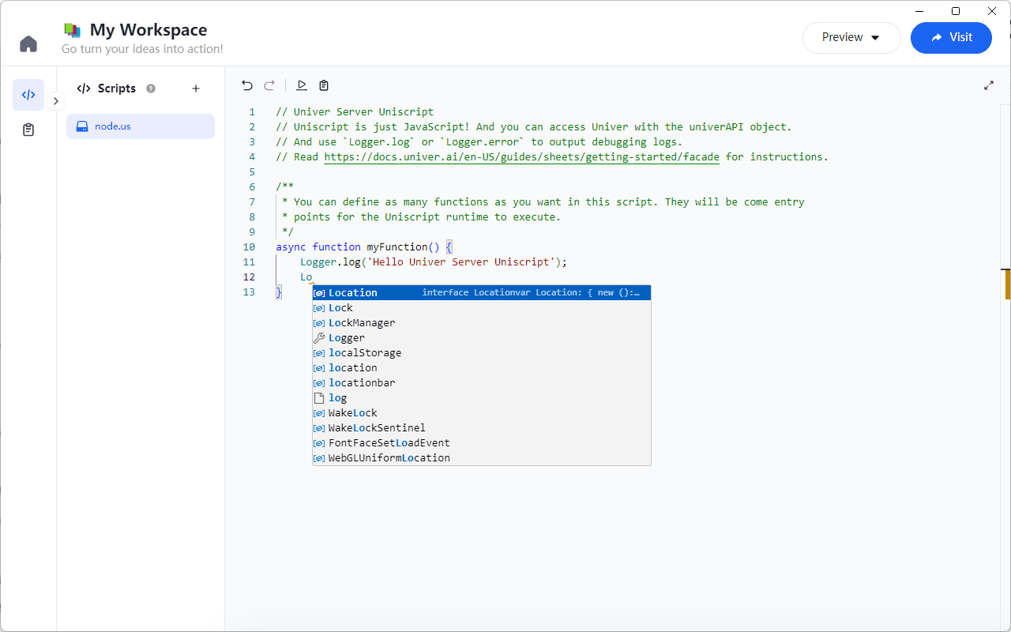Click the My Workspace title

(148, 30)
